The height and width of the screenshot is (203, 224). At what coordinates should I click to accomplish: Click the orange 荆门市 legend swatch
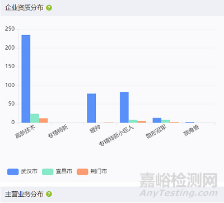coord(82,172)
